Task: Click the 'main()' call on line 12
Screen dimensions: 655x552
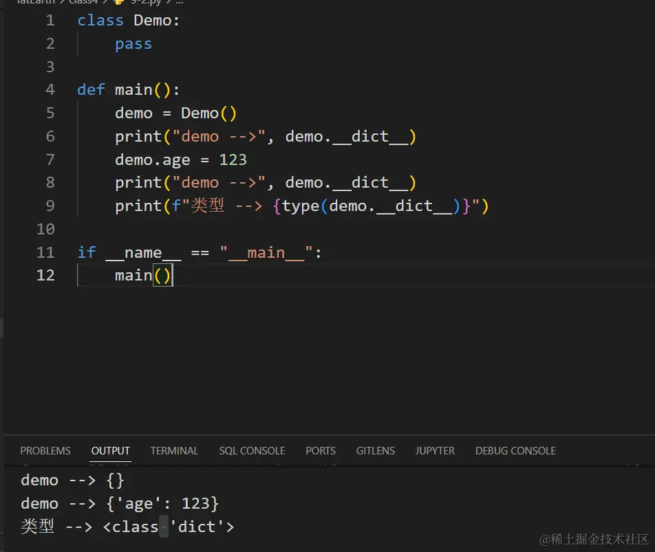Action: coord(143,276)
